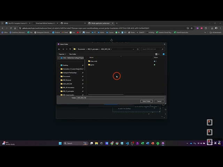Click the Select Folder button
Image resolution: width=223 pixels, height=167 pixels.
[x=146, y=101]
